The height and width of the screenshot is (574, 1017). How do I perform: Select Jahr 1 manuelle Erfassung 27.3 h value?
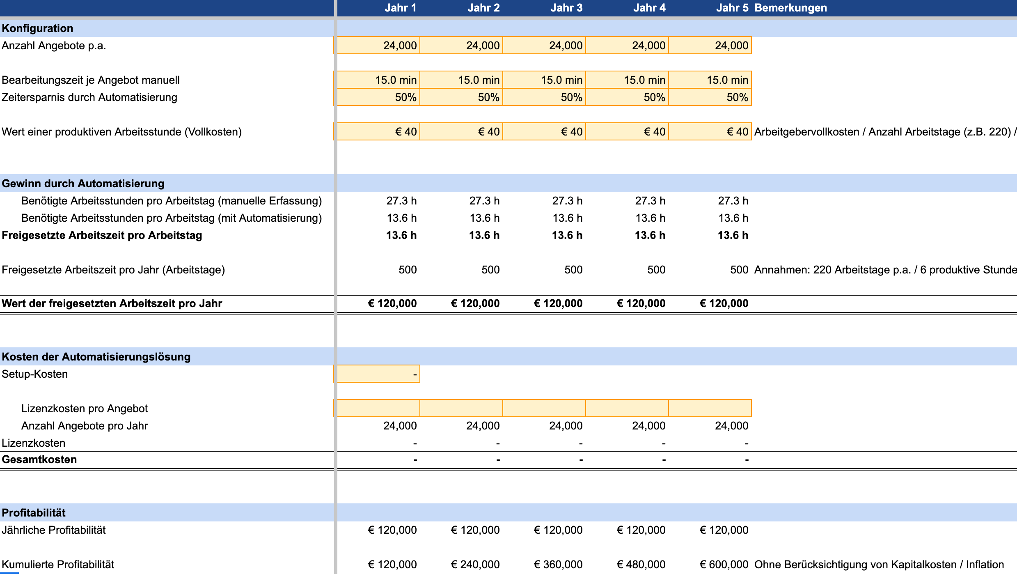point(401,201)
